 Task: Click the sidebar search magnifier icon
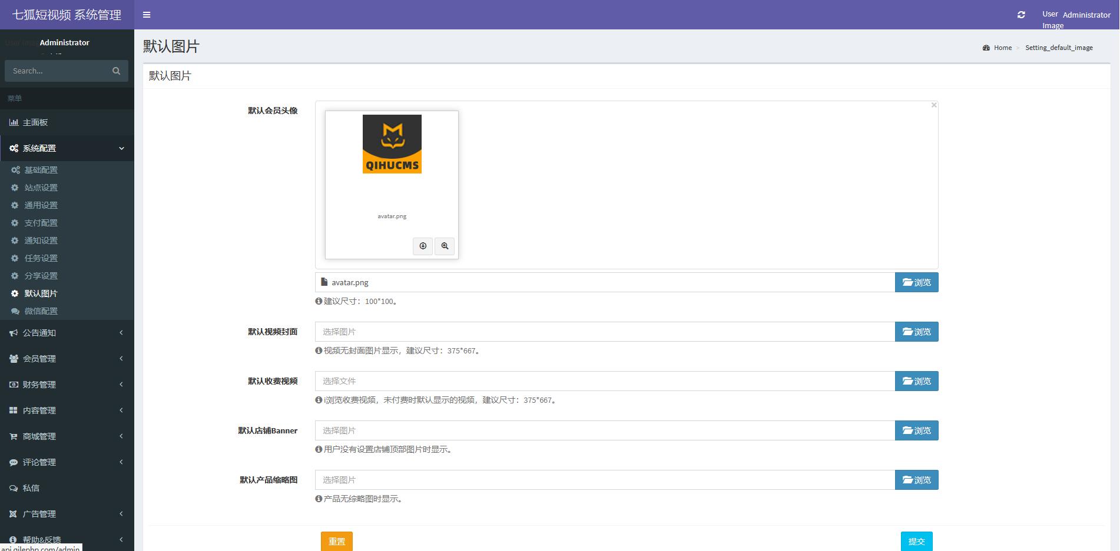point(116,71)
